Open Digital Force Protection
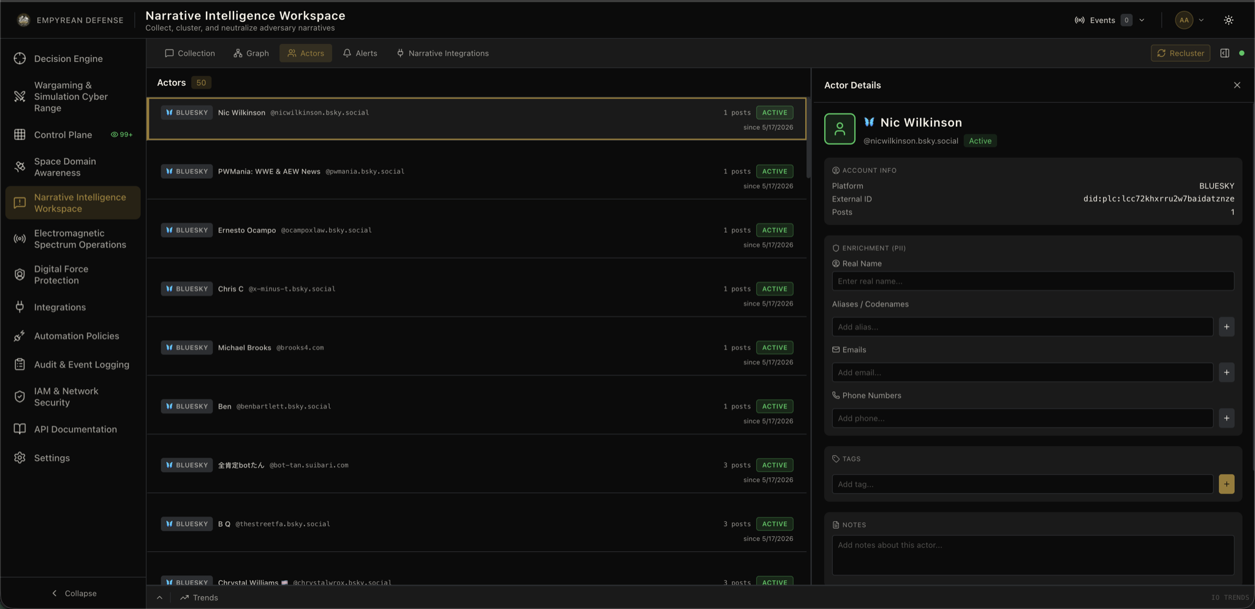Viewport: 1255px width, 609px height. pyautogui.click(x=72, y=274)
